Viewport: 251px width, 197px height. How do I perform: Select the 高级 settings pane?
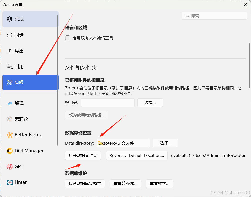[x=30, y=82]
